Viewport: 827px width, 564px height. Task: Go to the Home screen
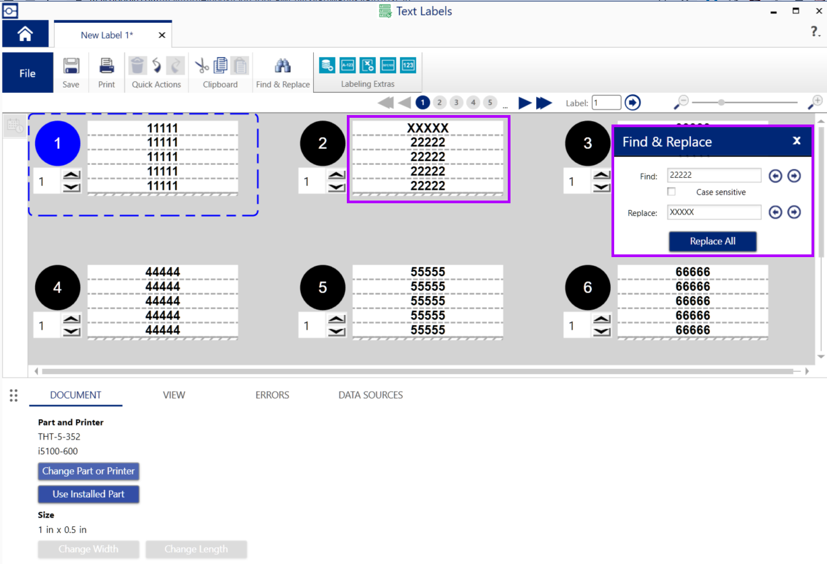26,34
